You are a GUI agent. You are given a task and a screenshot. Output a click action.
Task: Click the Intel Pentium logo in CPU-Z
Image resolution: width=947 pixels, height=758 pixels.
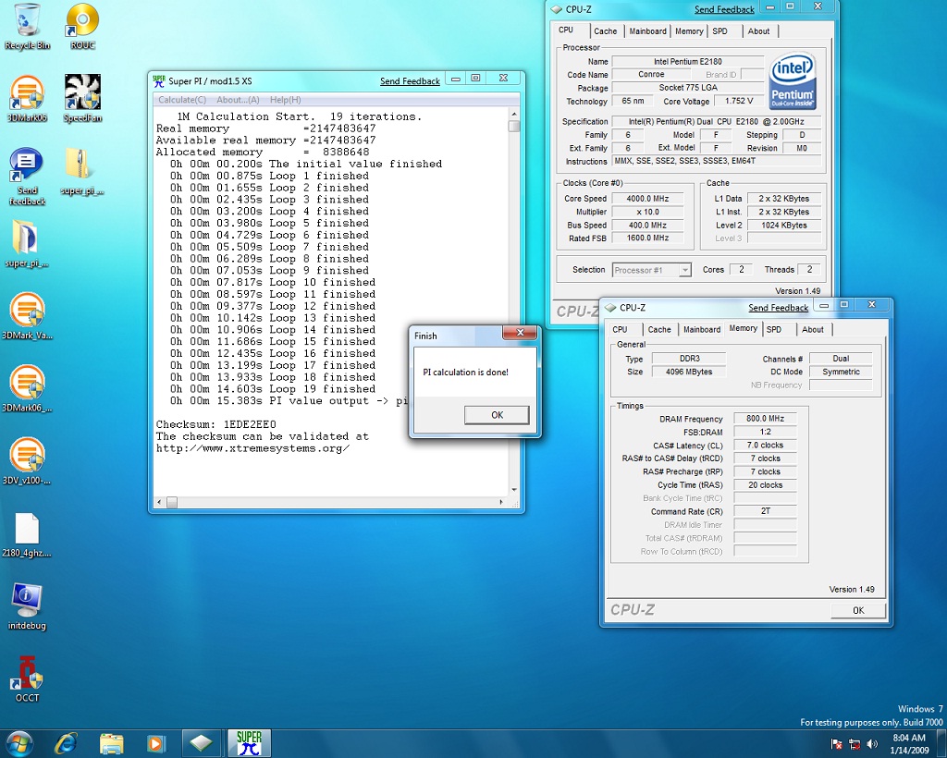tap(793, 80)
